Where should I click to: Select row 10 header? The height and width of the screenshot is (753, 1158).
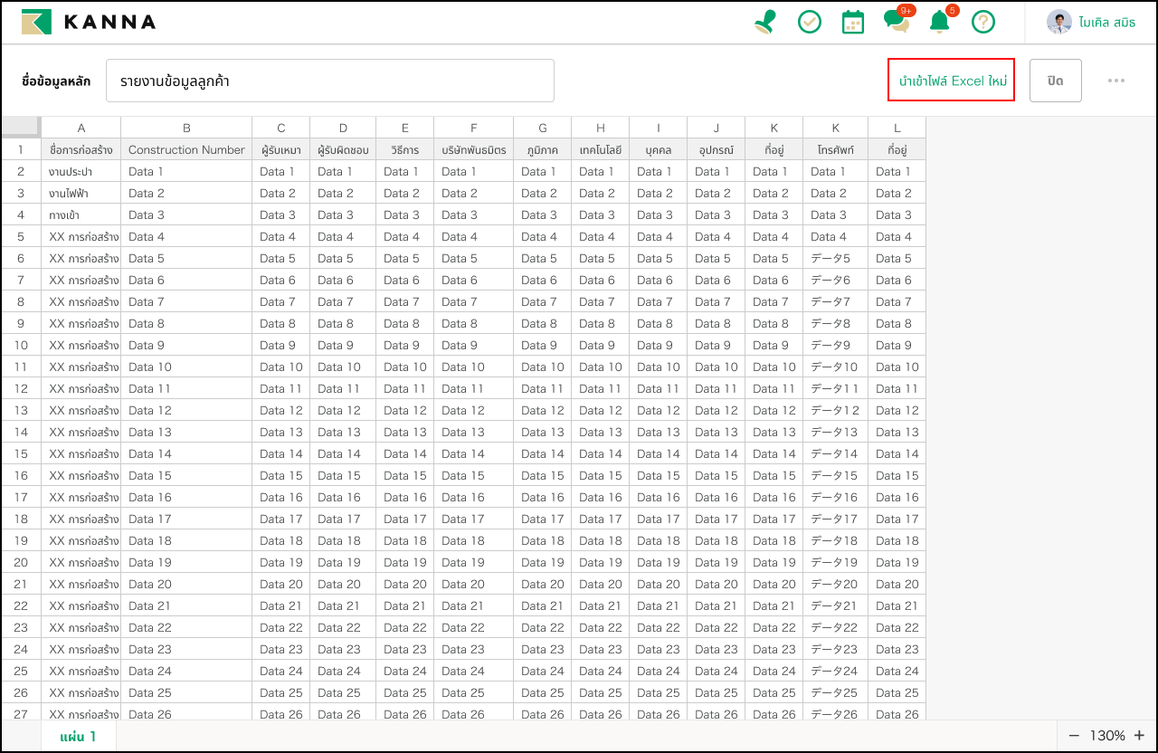pyautogui.click(x=21, y=345)
